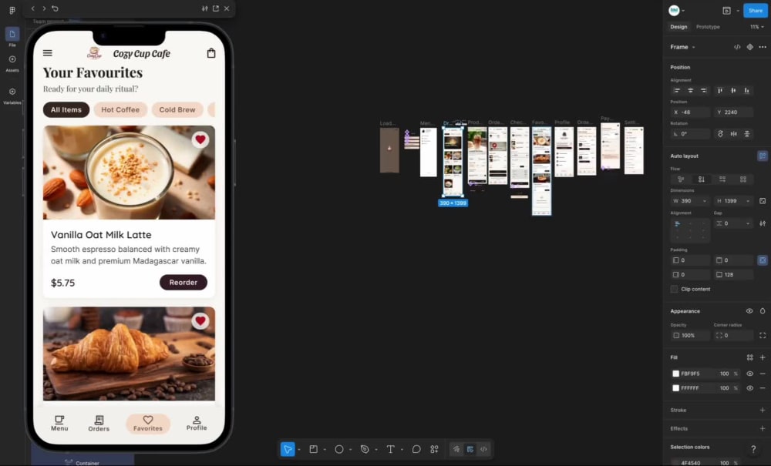Open more options for the Frame
Image resolution: width=771 pixels, height=466 pixels.
(x=763, y=47)
